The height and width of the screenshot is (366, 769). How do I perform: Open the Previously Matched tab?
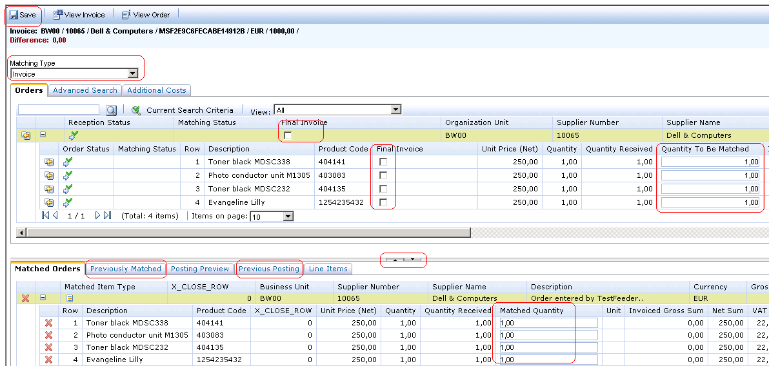[126, 269]
